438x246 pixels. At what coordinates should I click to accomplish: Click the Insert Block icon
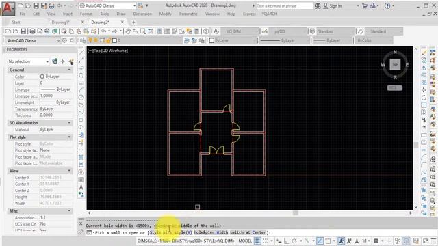[x=81, y=135]
